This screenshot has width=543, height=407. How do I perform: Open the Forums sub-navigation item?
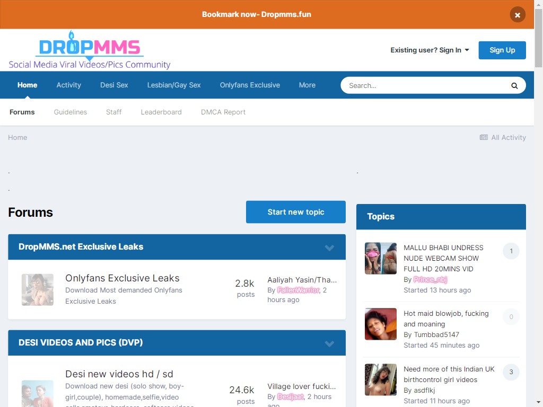coord(22,112)
